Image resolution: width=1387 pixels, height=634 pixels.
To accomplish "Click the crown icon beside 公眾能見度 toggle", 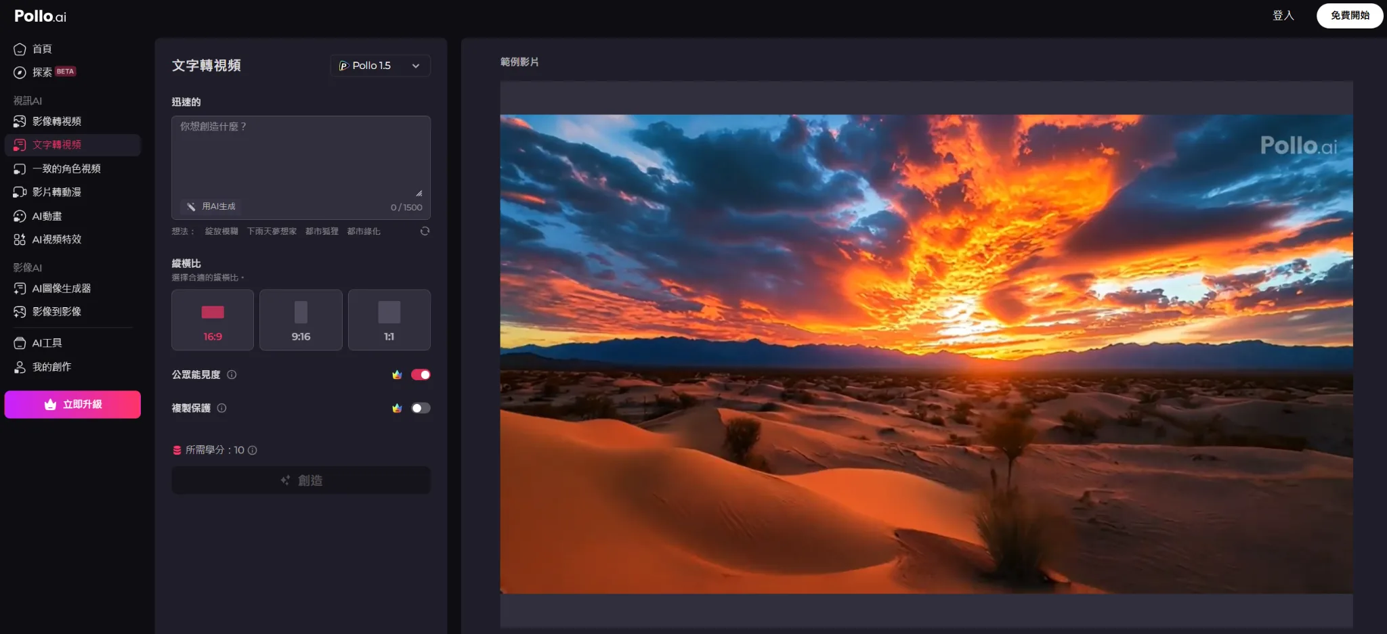I will click(x=397, y=375).
